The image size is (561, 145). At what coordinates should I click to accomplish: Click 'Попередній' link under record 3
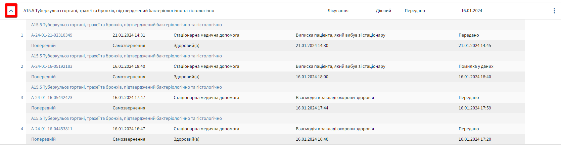[x=43, y=108]
